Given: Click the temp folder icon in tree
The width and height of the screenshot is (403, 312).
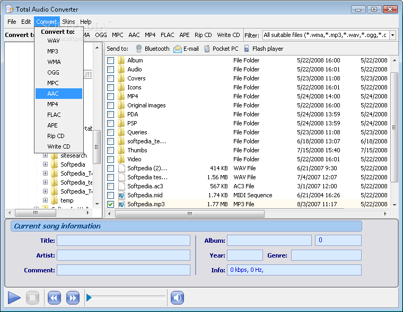Looking at the screenshot, I should [x=54, y=200].
